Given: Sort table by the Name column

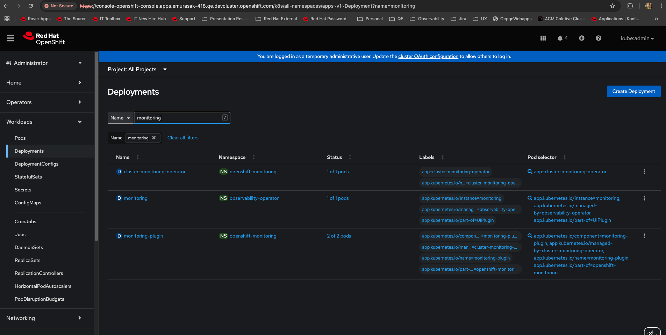Looking at the screenshot, I should (123, 158).
